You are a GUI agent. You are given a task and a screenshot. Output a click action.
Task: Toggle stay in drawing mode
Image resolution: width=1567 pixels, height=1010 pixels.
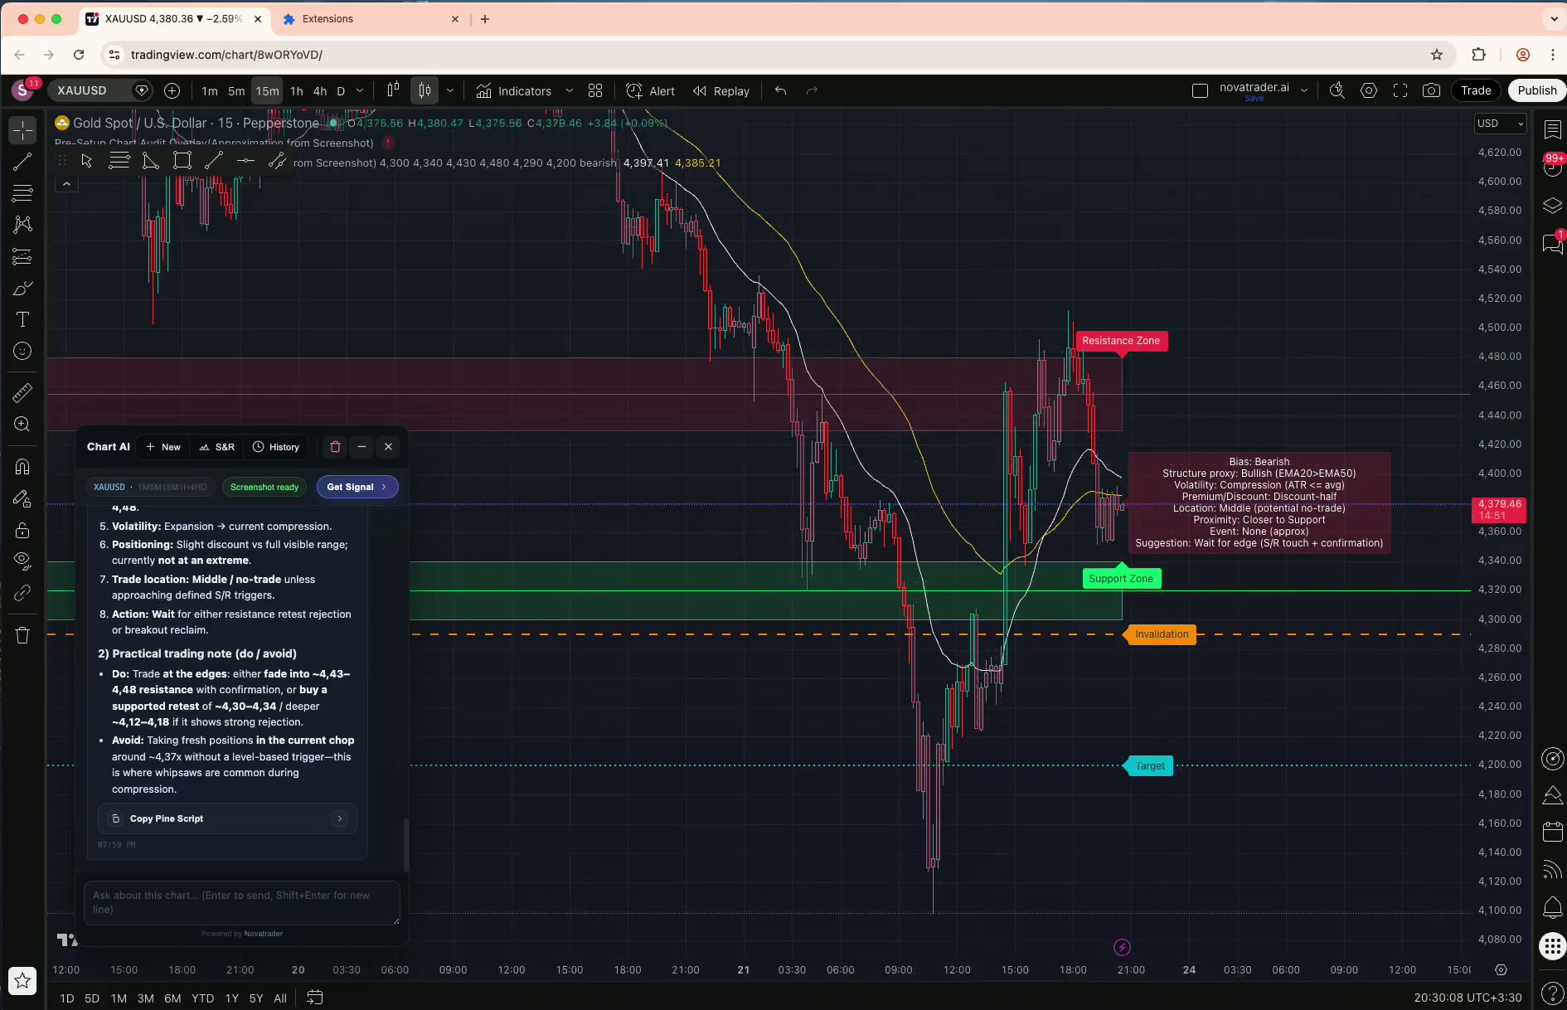point(22,498)
